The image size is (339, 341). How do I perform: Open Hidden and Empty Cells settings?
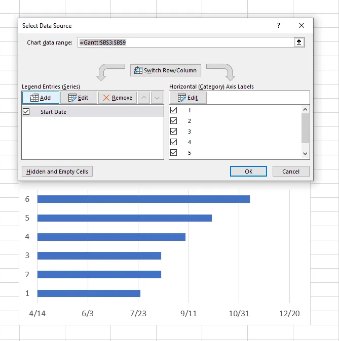click(57, 172)
